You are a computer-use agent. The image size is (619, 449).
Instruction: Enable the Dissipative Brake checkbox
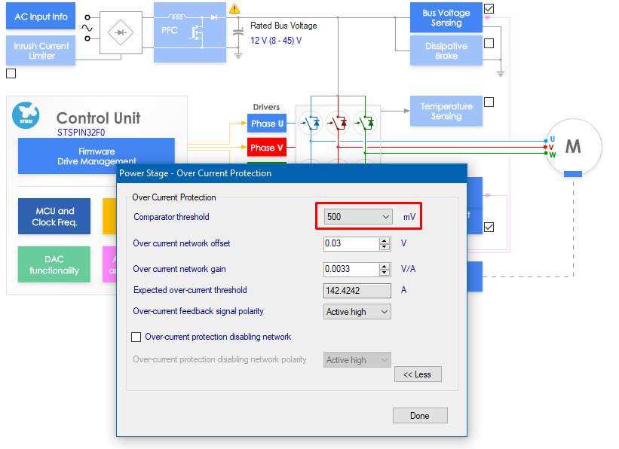coord(489,44)
